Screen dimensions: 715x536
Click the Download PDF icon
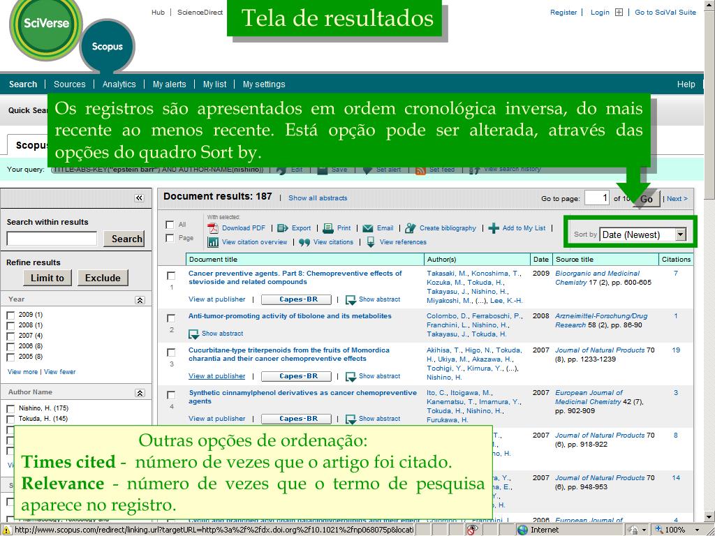coord(213,228)
